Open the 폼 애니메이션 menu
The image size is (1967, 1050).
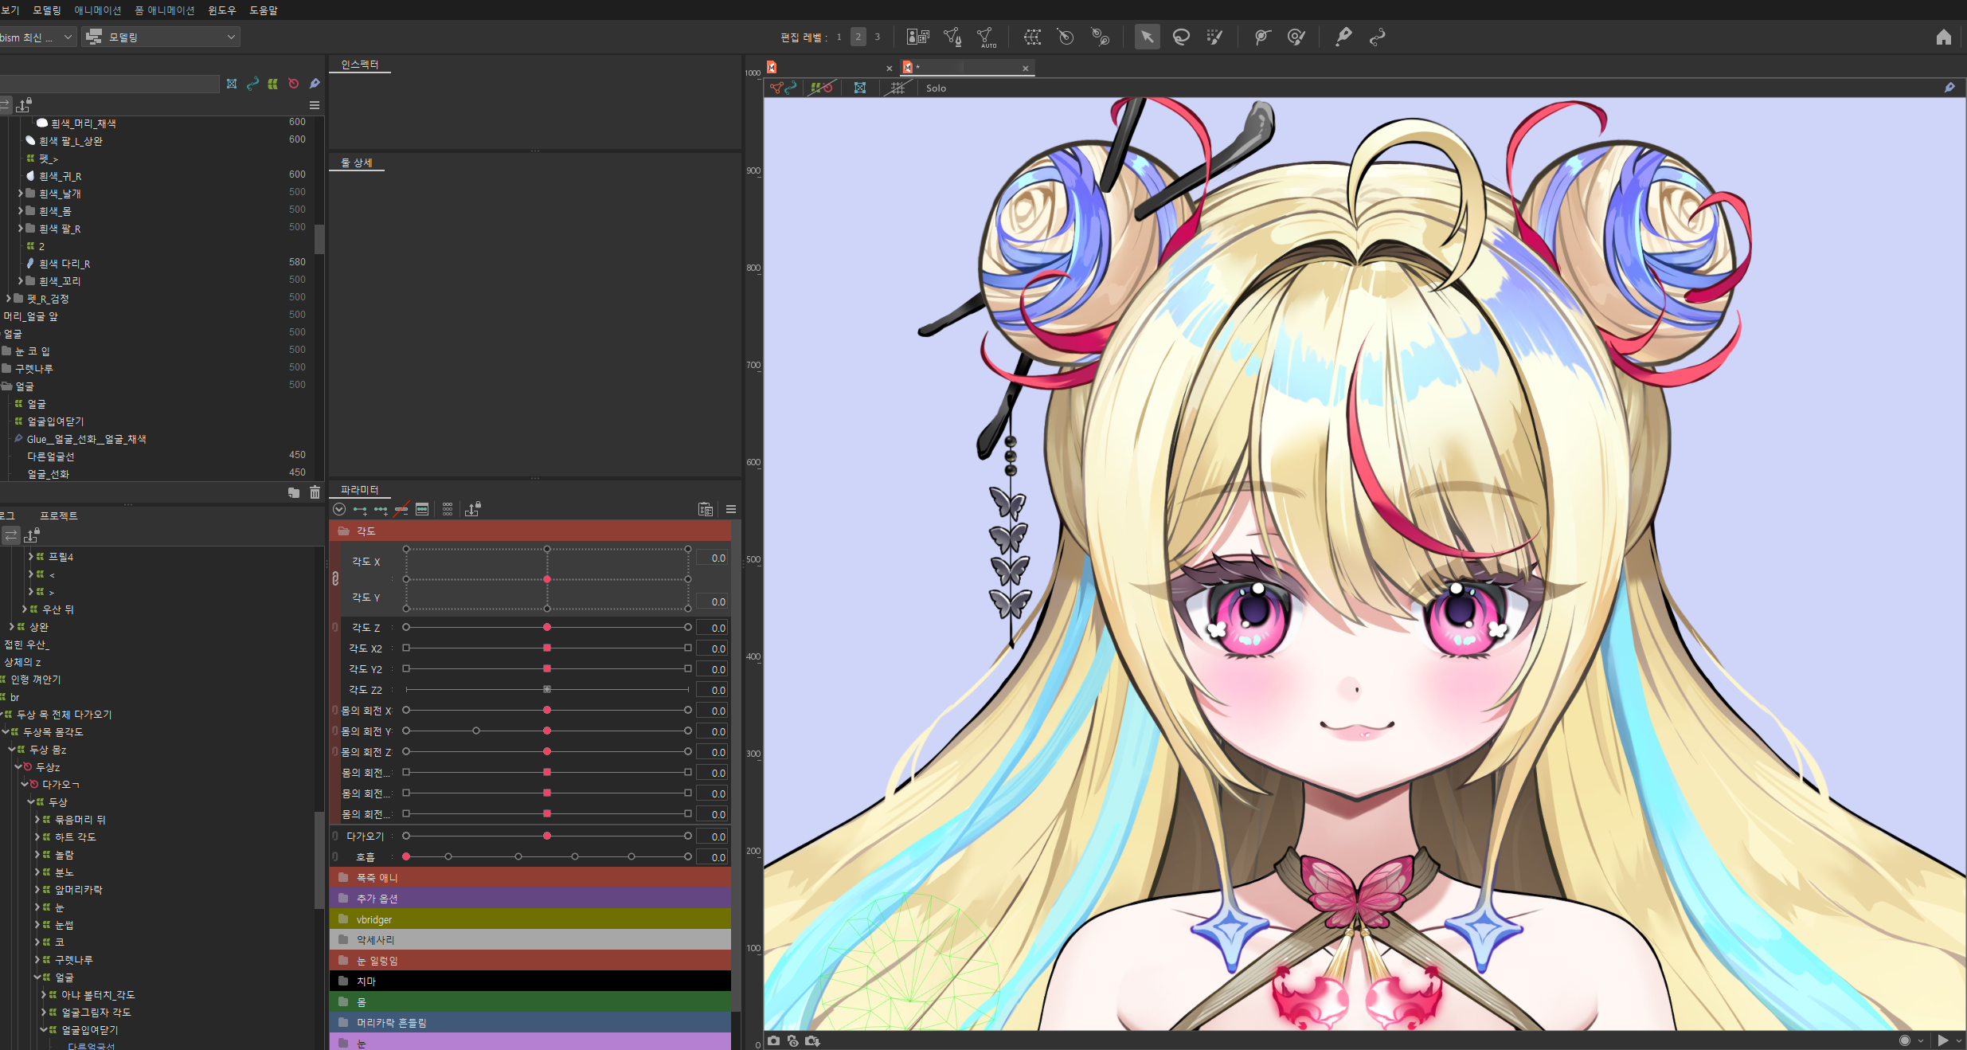165,10
